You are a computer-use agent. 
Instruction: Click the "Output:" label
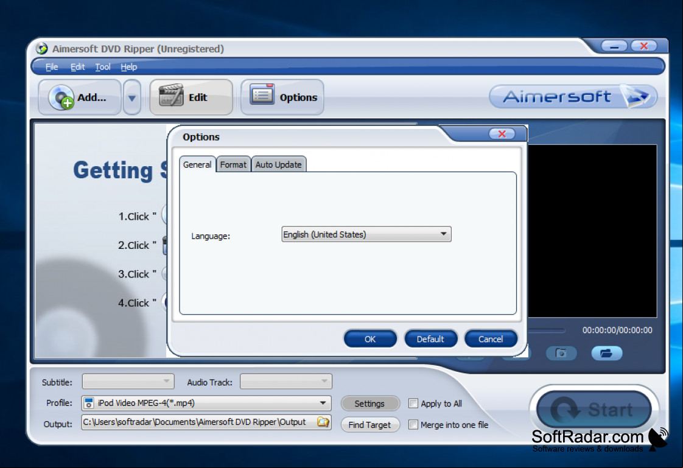[58, 424]
